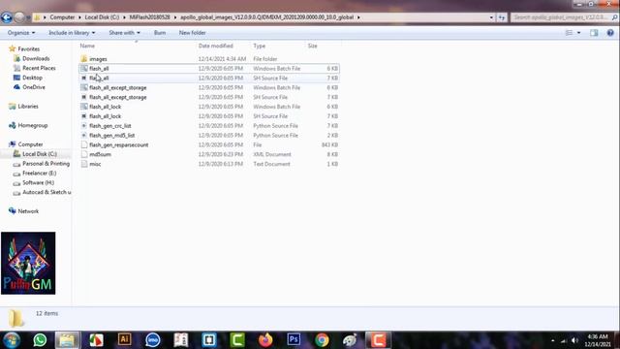
Task: Open Firefox from the taskbar
Action: pos(265,340)
